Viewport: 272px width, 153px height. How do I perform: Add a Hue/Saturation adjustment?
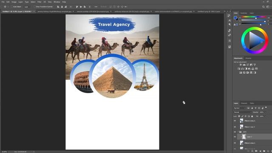click(239, 69)
